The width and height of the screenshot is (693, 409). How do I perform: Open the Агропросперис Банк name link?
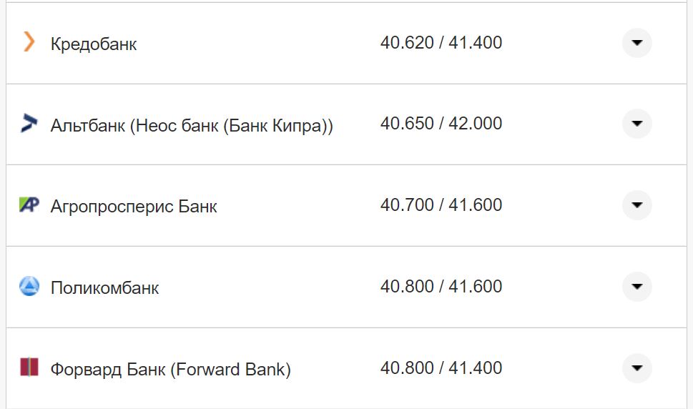134,207
